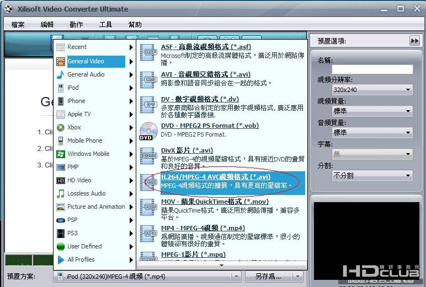
Task: Choose AVI - 音視頻交錯格式 (*.avi)
Action: pos(205,74)
